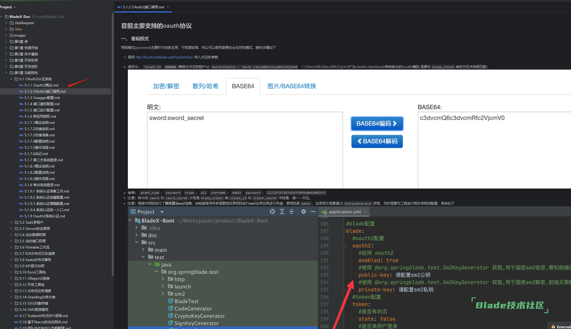Expand the http package
The width and height of the screenshot is (571, 329).
[163, 279]
